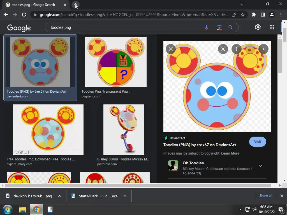Show the next image in preview

pos(263,49)
